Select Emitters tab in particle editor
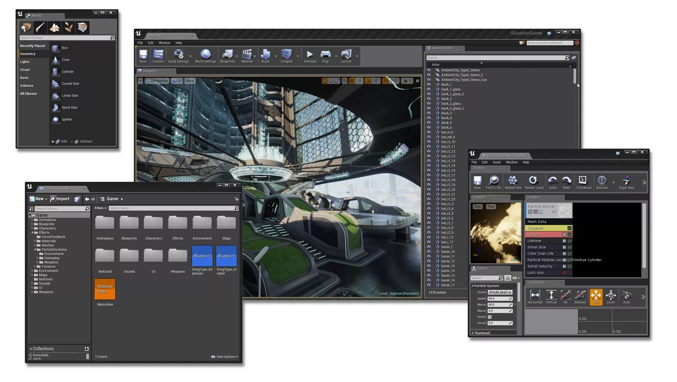Viewport: 677px width, 382px height. [x=545, y=197]
